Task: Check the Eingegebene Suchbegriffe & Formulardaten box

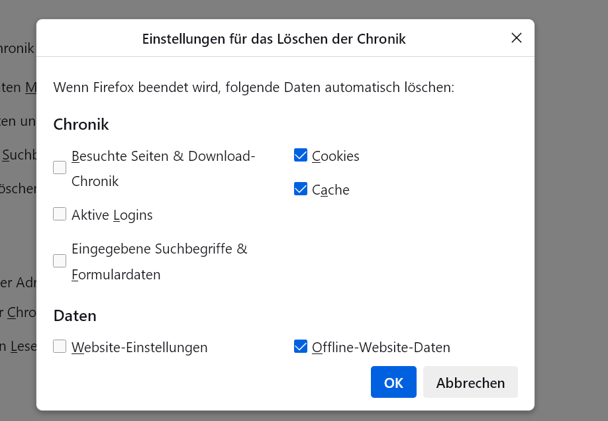Action: click(60, 261)
